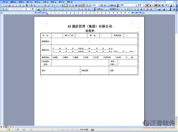The width and height of the screenshot is (178, 132).
Task: Open the 工具 menu
Action: point(46,2)
